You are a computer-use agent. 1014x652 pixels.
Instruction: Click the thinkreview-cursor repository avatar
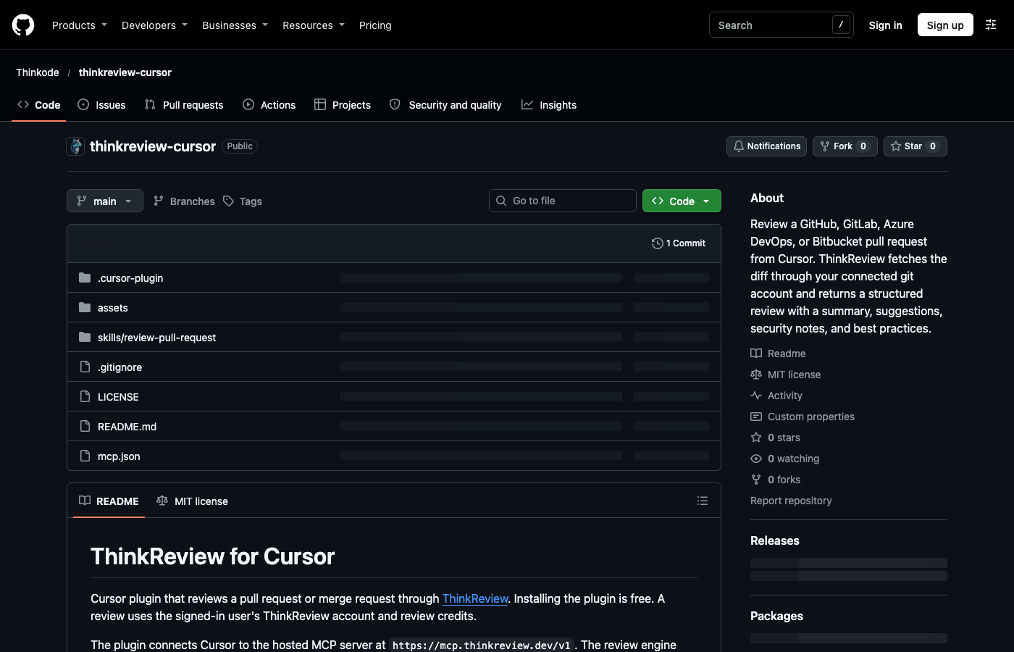(x=76, y=146)
